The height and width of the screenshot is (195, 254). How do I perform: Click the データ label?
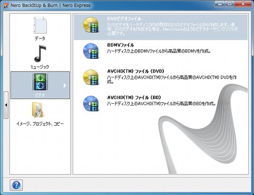point(40,38)
